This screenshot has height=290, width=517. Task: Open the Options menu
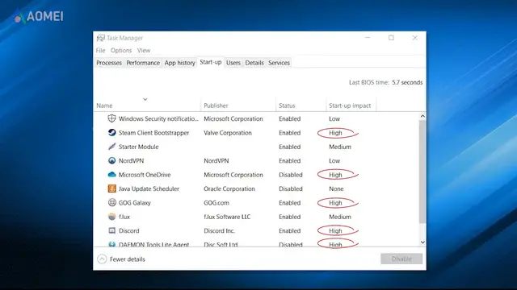tap(121, 50)
